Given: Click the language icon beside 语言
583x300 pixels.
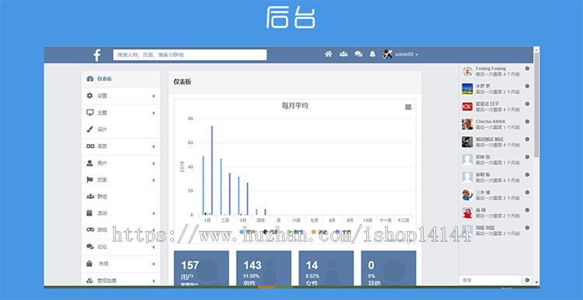Looking at the screenshot, I should point(90,146).
